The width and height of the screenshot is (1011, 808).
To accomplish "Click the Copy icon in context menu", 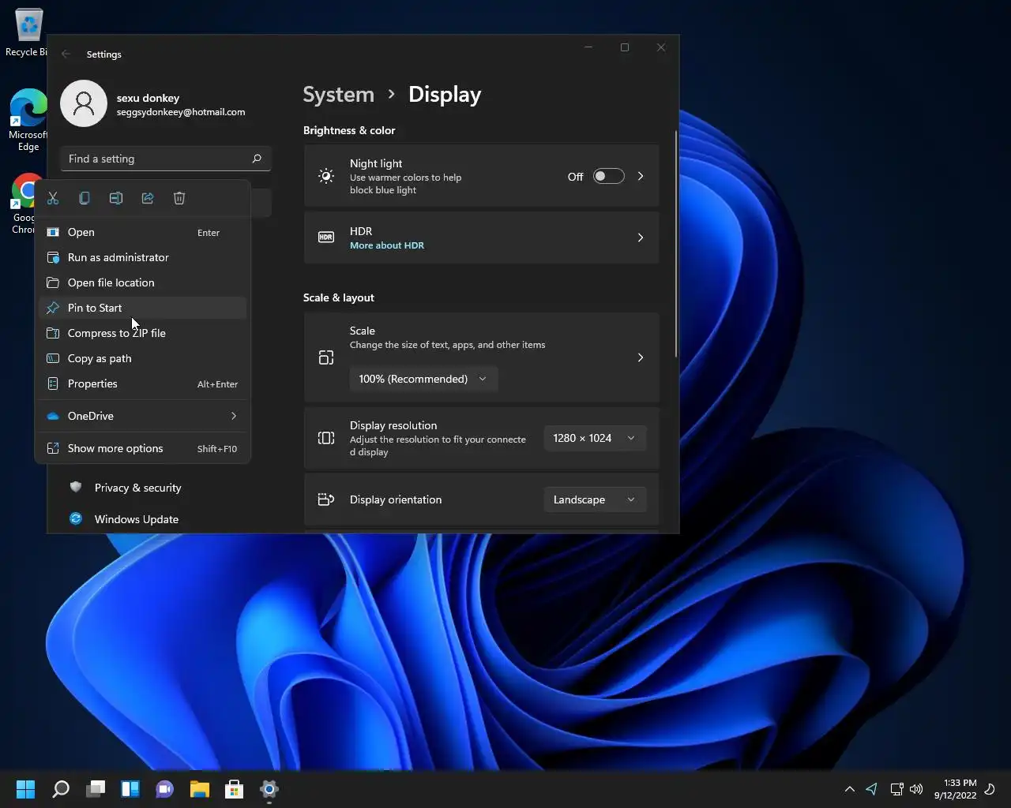I will click(x=85, y=198).
